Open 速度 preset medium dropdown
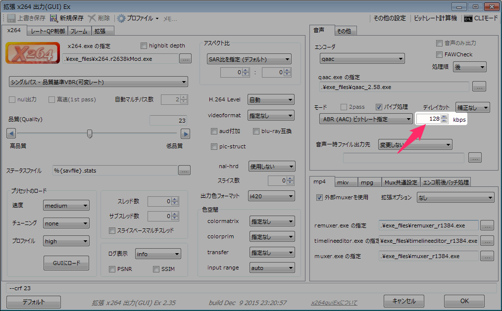The image size is (502, 311). point(66,206)
